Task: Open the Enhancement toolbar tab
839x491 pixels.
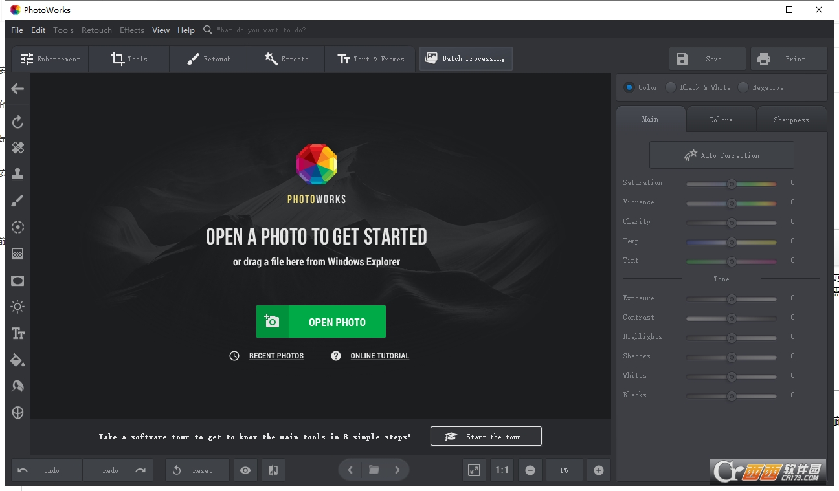Action: pyautogui.click(x=50, y=59)
